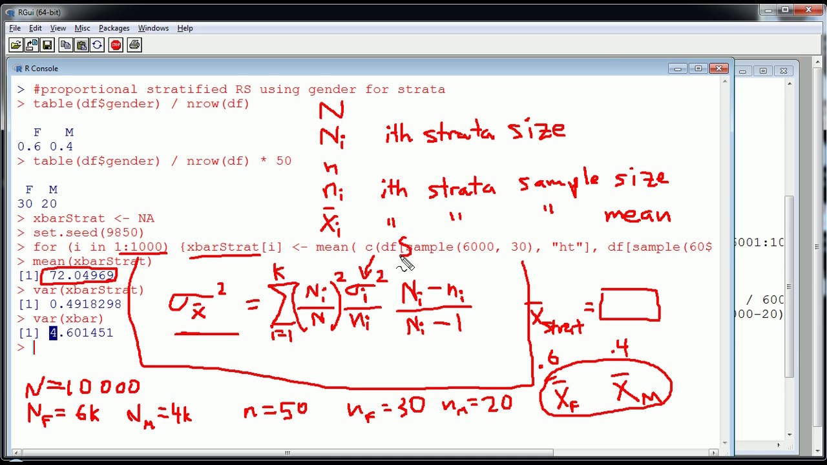Click the output row '30 20'
The image size is (827, 465).
(37, 204)
